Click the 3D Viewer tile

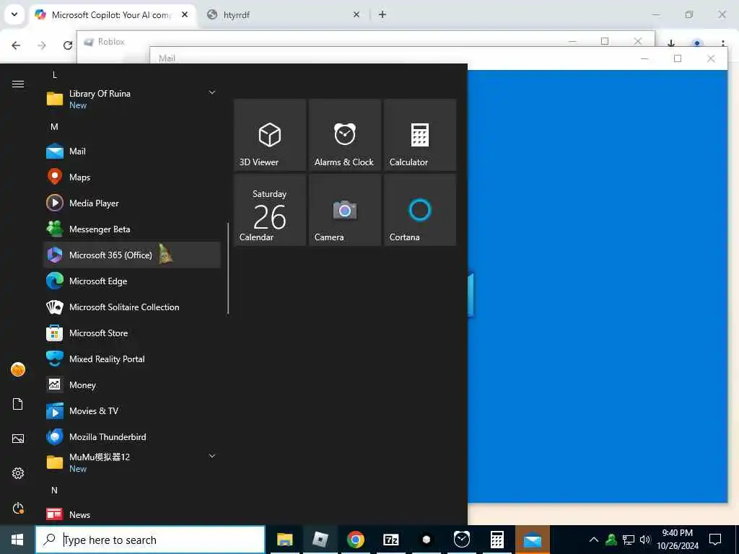point(270,135)
